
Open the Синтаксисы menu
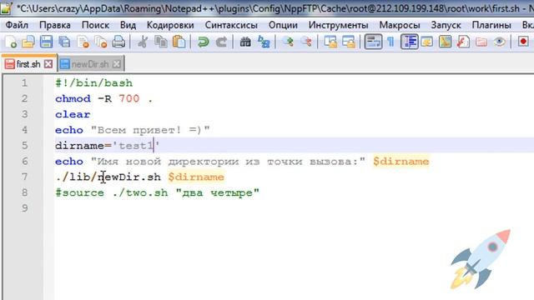(x=231, y=25)
